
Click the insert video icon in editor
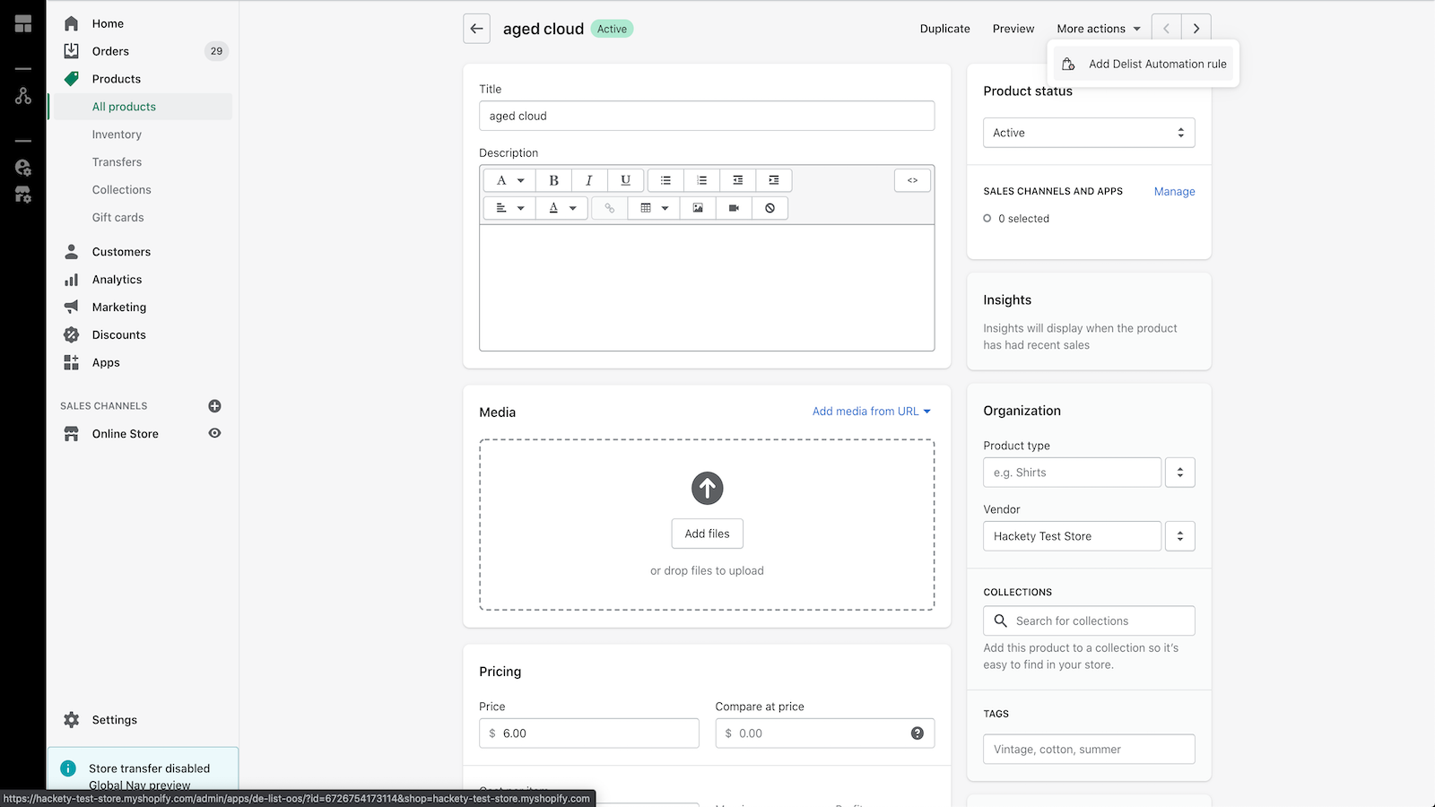click(x=734, y=208)
